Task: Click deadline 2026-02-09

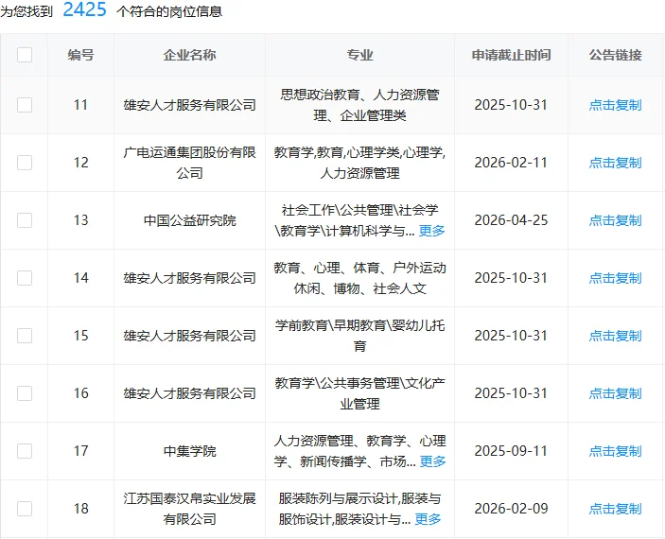Action: click(511, 509)
